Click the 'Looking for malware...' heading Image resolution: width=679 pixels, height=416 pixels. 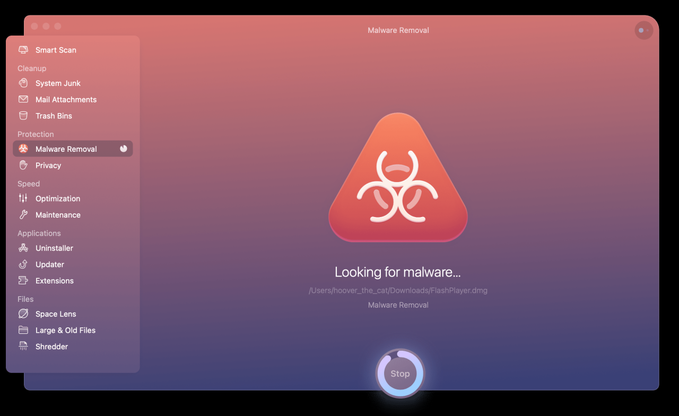398,272
